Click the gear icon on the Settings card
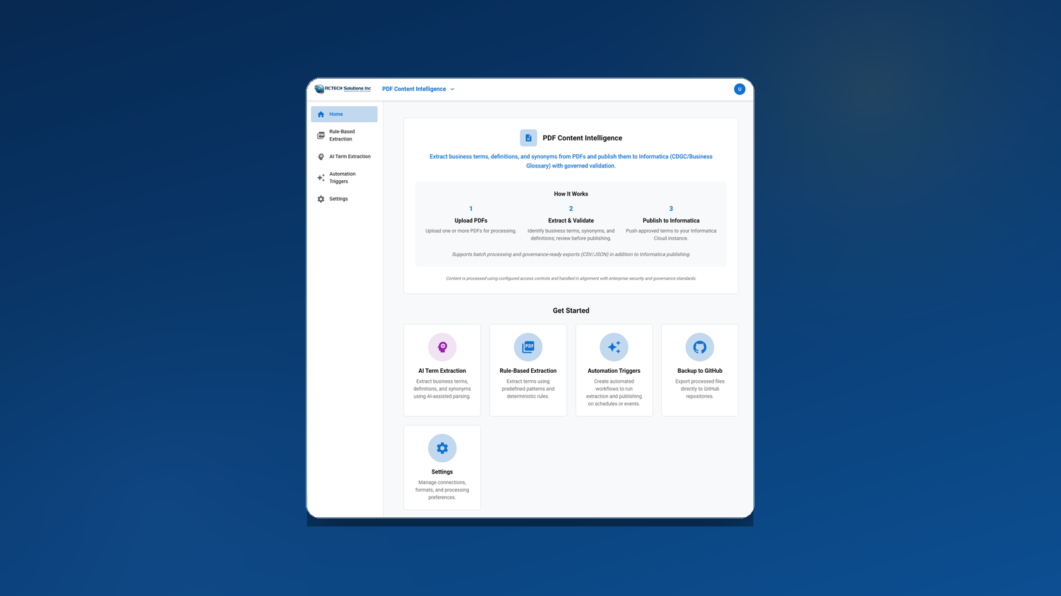The width and height of the screenshot is (1061, 596). [x=442, y=448]
